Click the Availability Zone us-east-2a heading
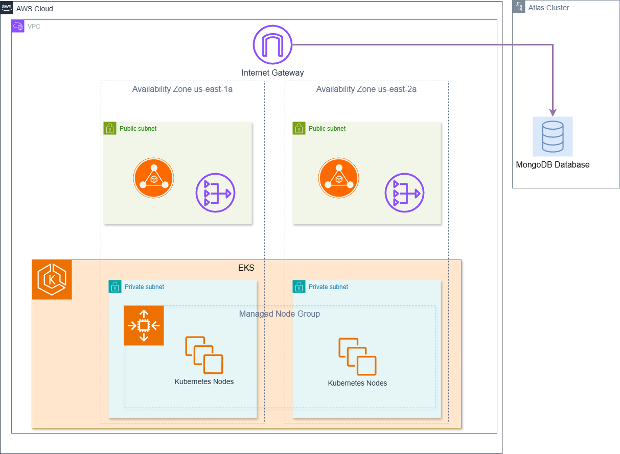The width and height of the screenshot is (620, 454). pyautogui.click(x=366, y=89)
